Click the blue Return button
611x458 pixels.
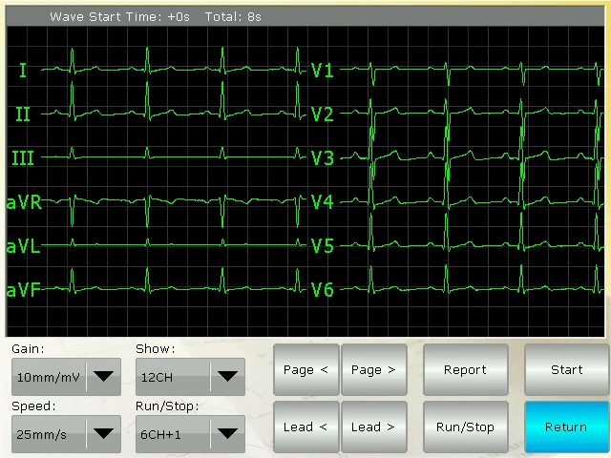(566, 427)
